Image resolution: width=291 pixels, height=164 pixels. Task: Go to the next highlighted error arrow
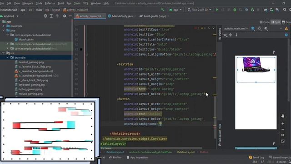click(213, 28)
